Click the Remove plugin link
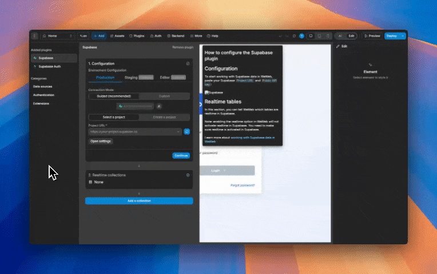437x274 pixels. [182, 47]
